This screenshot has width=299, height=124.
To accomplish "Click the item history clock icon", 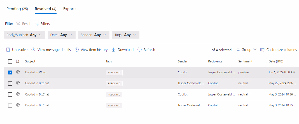I will (x=77, y=50).
